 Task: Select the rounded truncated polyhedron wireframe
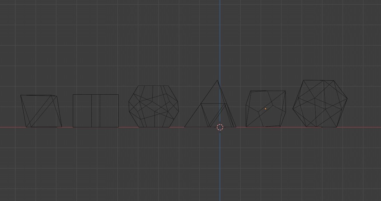(154, 106)
